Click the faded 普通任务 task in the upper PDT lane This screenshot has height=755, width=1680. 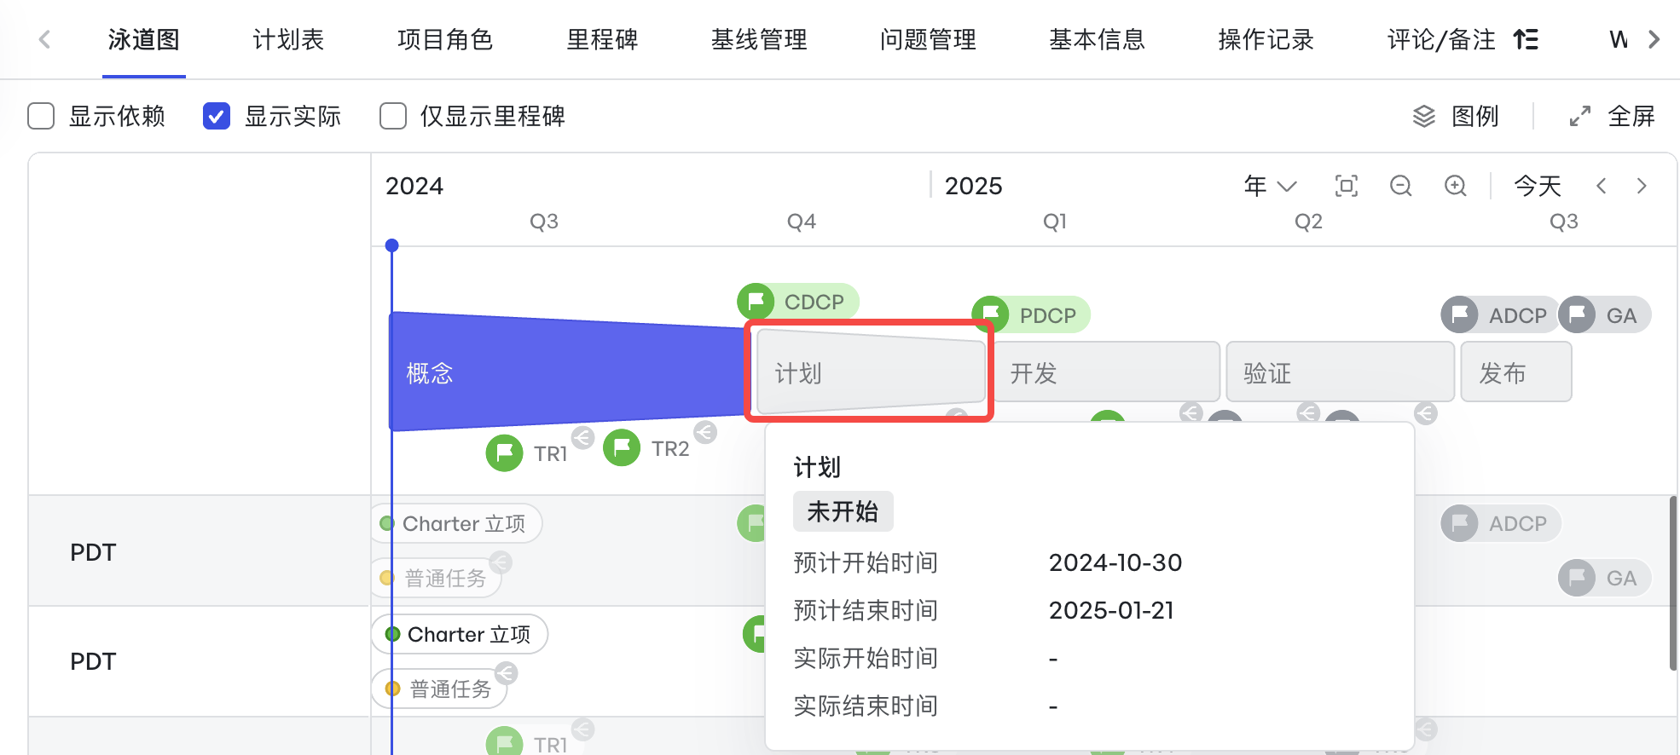click(437, 578)
